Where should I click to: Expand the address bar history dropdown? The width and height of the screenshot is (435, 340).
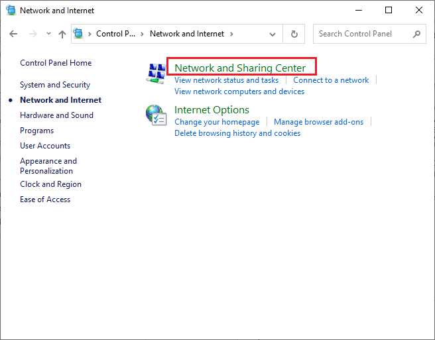click(273, 34)
